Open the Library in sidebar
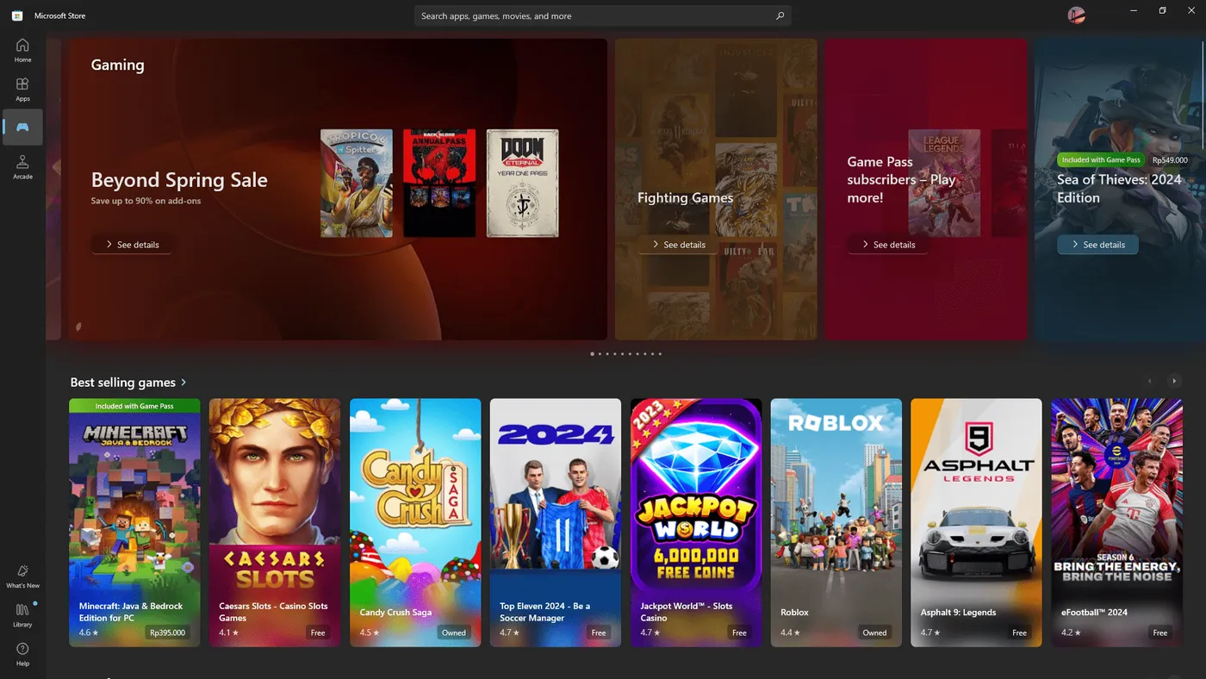This screenshot has height=679, width=1206. [x=22, y=614]
